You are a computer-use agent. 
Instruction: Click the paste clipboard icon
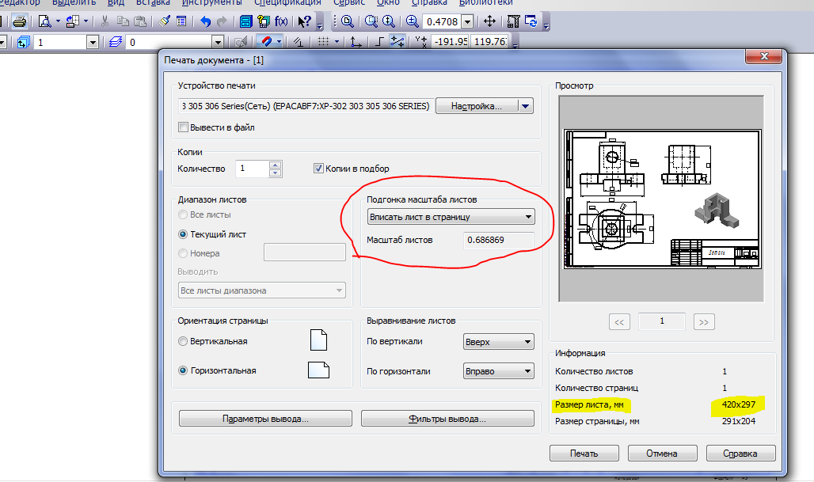(140, 21)
